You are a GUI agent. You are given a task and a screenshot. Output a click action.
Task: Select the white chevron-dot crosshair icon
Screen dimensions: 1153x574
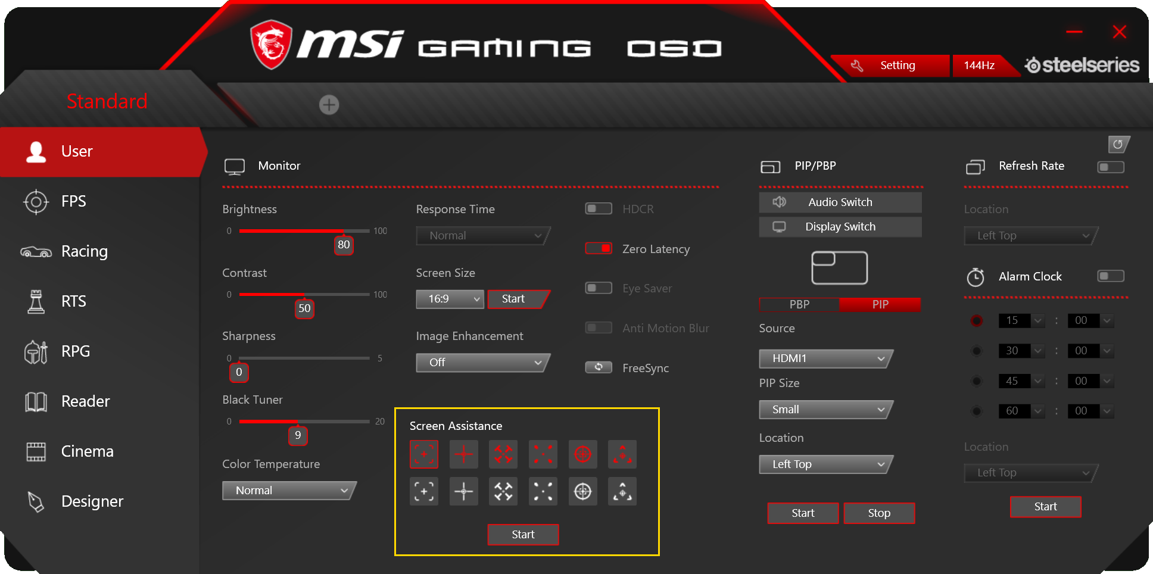pos(622,491)
